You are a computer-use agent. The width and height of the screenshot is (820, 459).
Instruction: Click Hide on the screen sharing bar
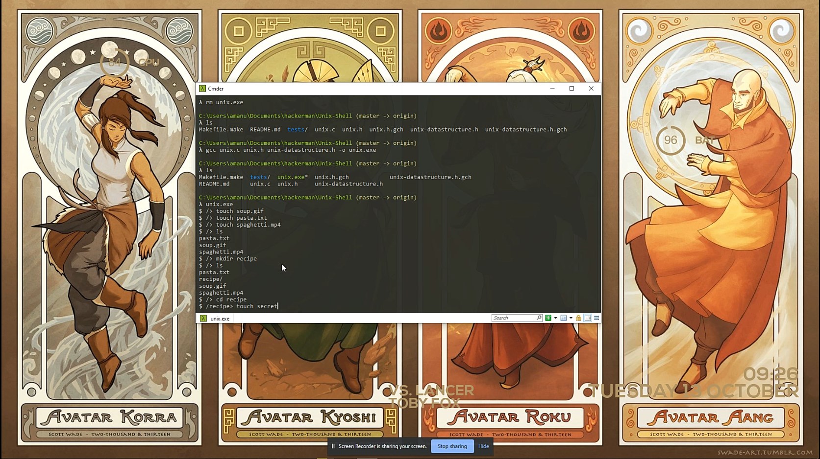(484, 446)
